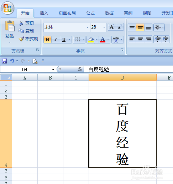173x184 pixels.
Task: Open the 公式 tab
Action: [90, 13]
